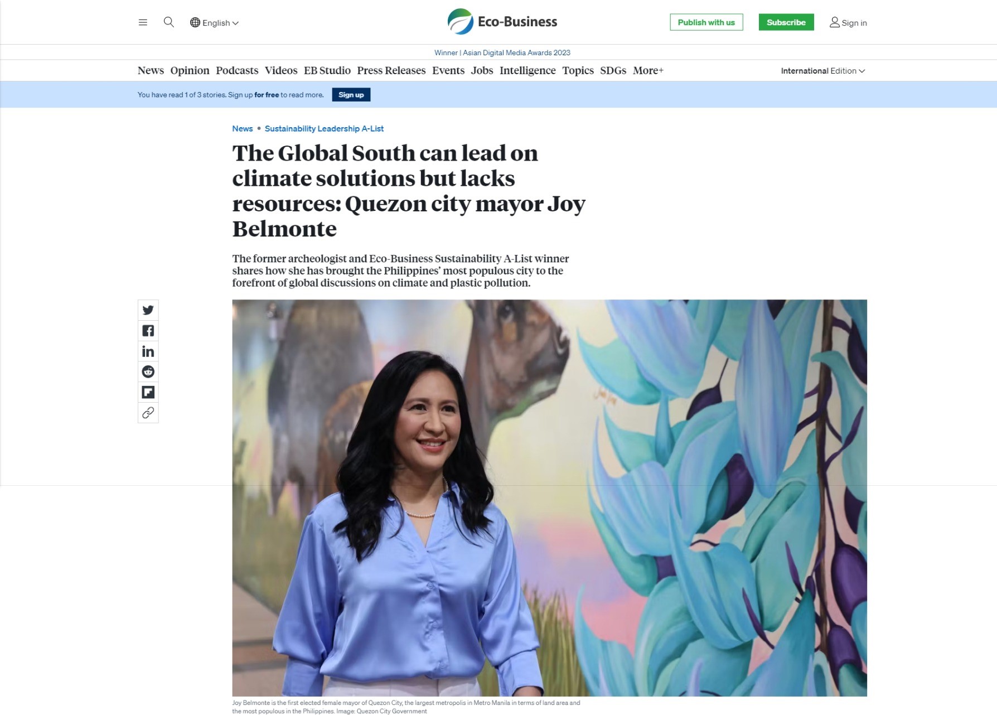
Task: Share article on Twitter
Action: pyautogui.click(x=148, y=310)
